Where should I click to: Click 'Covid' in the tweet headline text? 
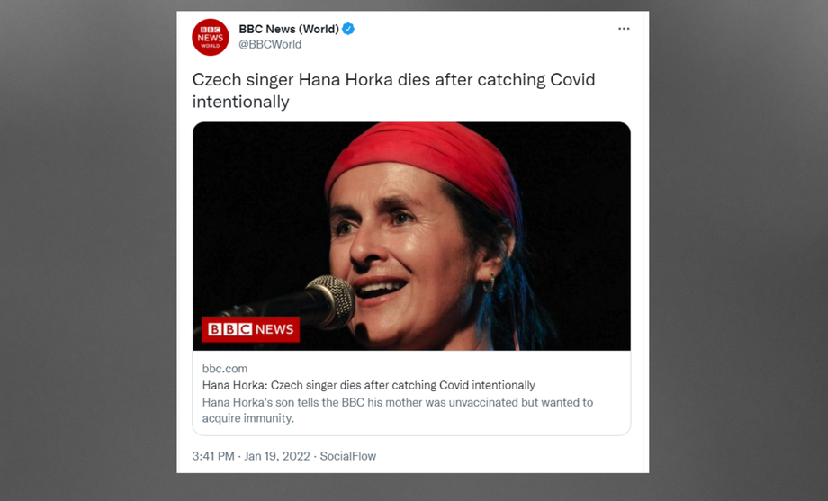tap(573, 79)
